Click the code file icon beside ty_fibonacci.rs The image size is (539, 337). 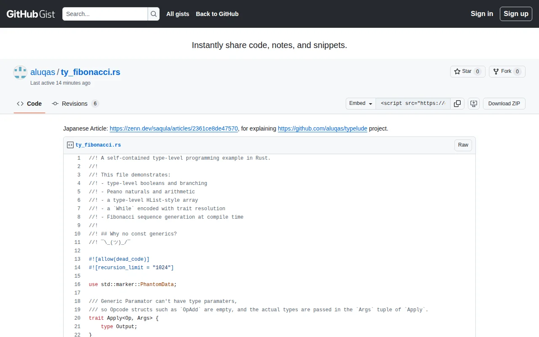(x=70, y=145)
